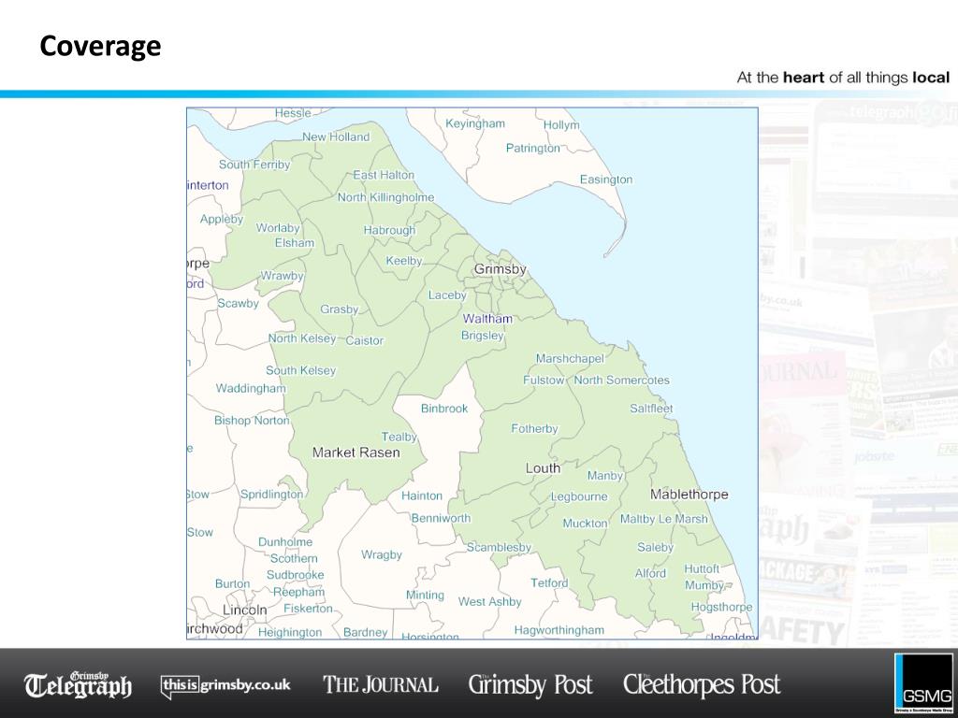Image resolution: width=958 pixels, height=718 pixels.
Task: Click the Bardney map label
Action: point(366,633)
